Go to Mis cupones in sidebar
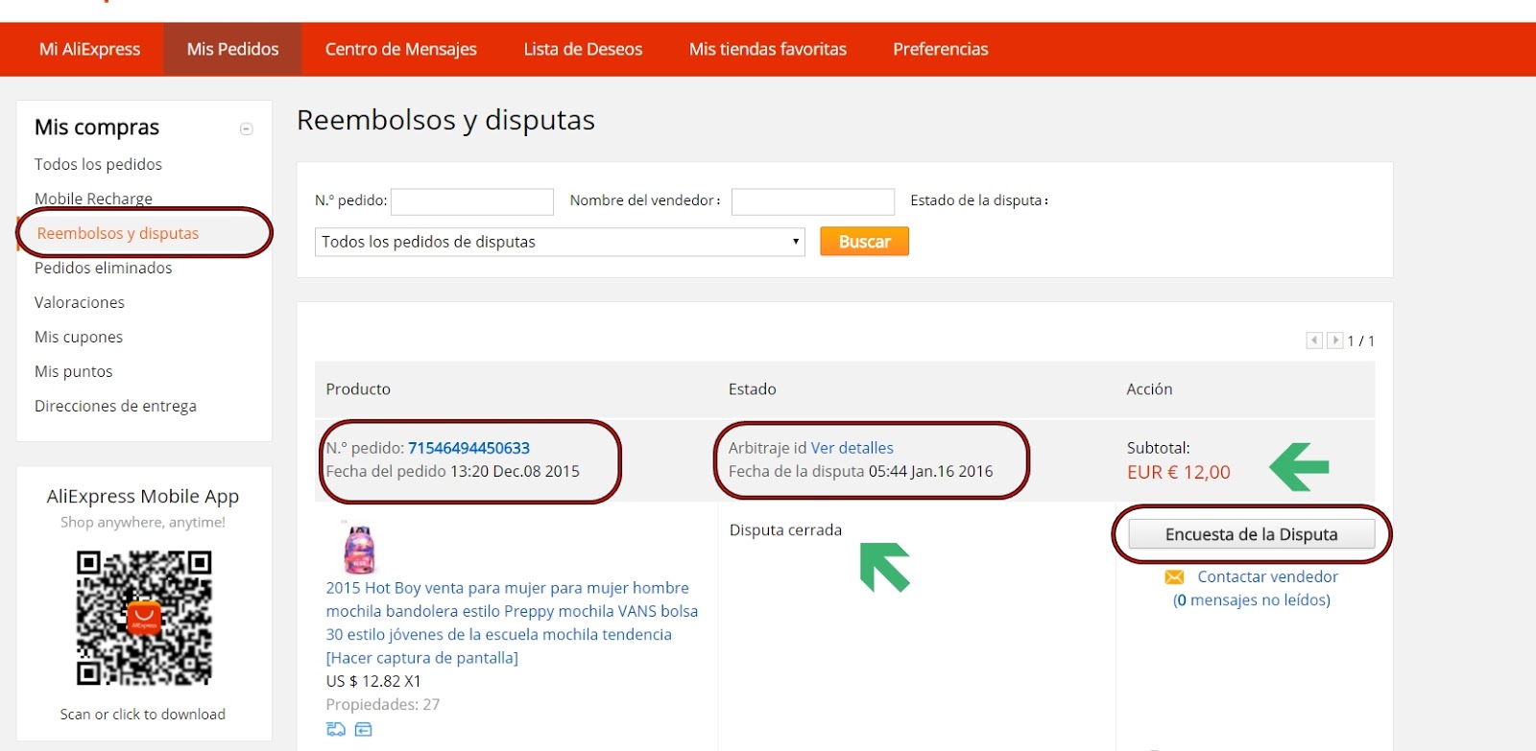This screenshot has height=751, width=1536. (79, 337)
